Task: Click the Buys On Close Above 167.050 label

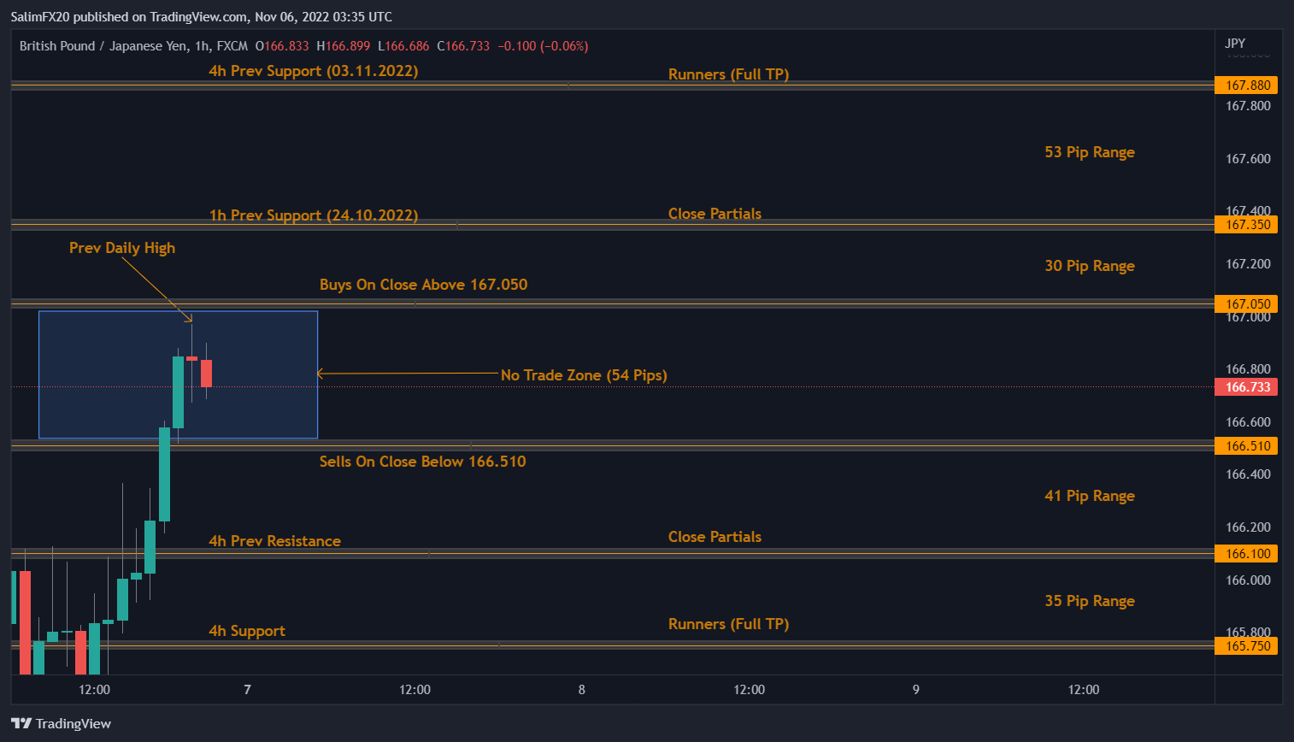Action: 423,285
